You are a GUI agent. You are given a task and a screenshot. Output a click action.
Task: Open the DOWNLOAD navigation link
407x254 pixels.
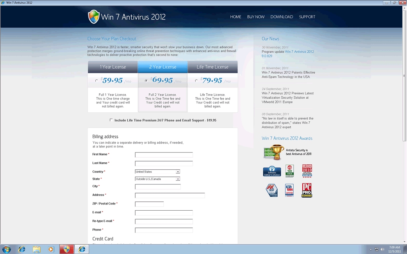point(282,17)
